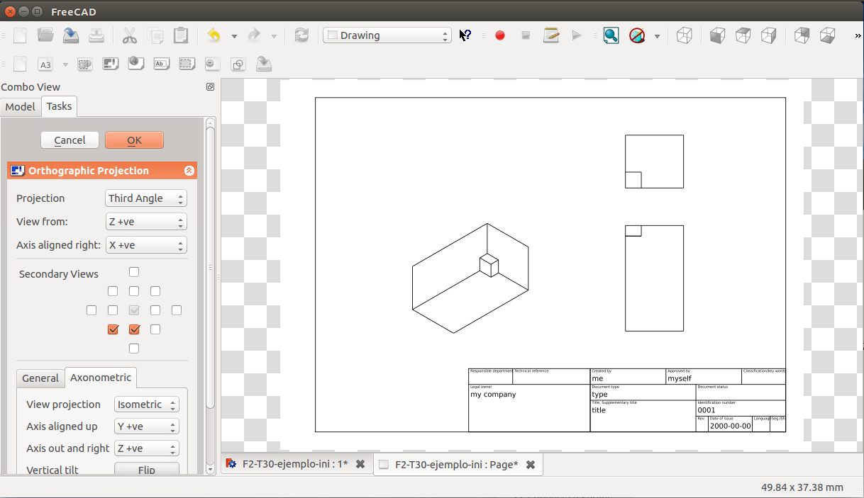Viewport: 864px width, 498px height.
Task: Open the Drawing workbench selector dropdown
Action: click(387, 35)
